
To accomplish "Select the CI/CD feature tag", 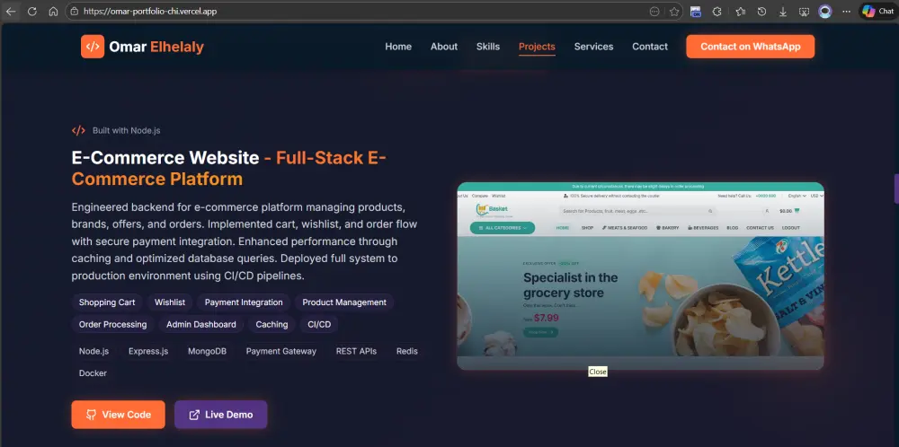I will (319, 325).
